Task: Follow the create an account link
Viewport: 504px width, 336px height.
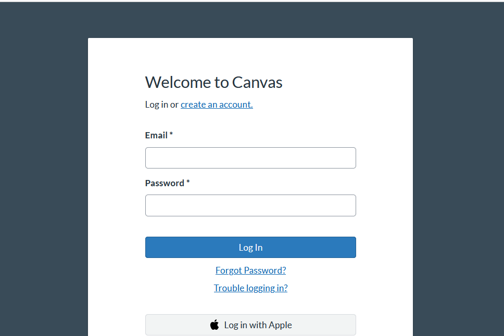Action: (x=217, y=105)
